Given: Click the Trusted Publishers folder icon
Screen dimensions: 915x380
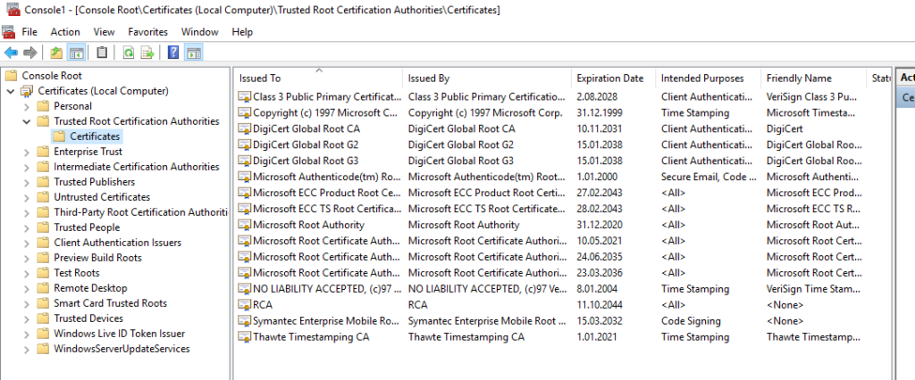Looking at the screenshot, I should [x=43, y=182].
